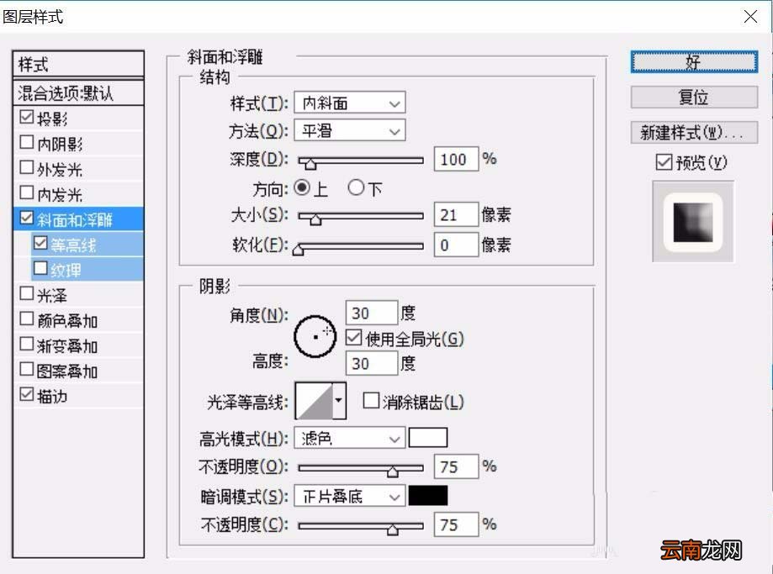Screen dimensions: 773x574
Task: Click the white highlight color swatch
Action: pyautogui.click(x=428, y=438)
